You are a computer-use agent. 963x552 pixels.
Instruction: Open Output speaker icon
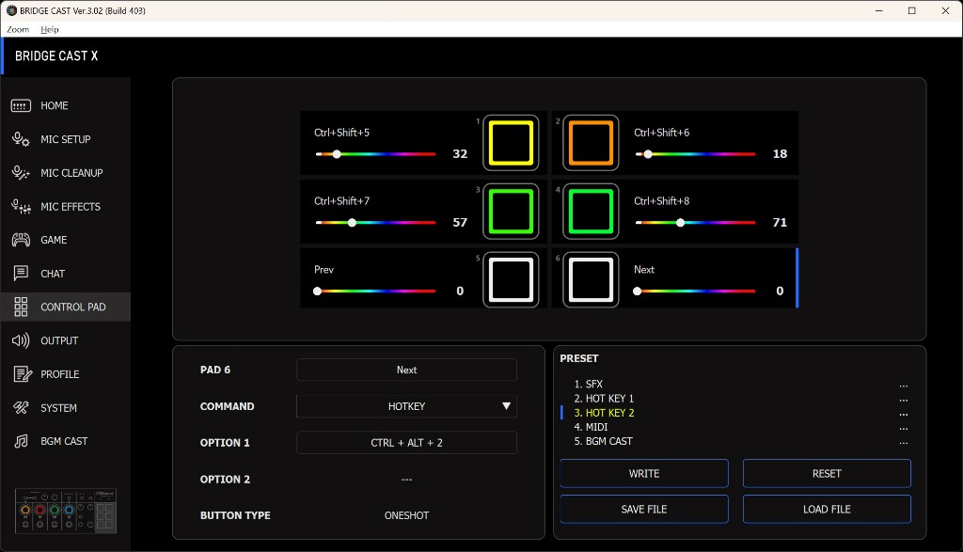click(21, 340)
